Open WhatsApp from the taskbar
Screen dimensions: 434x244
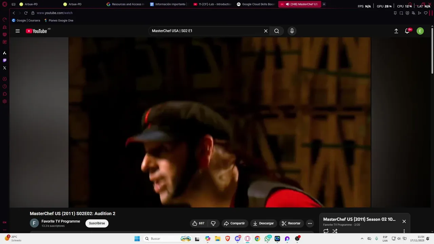(x=268, y=239)
